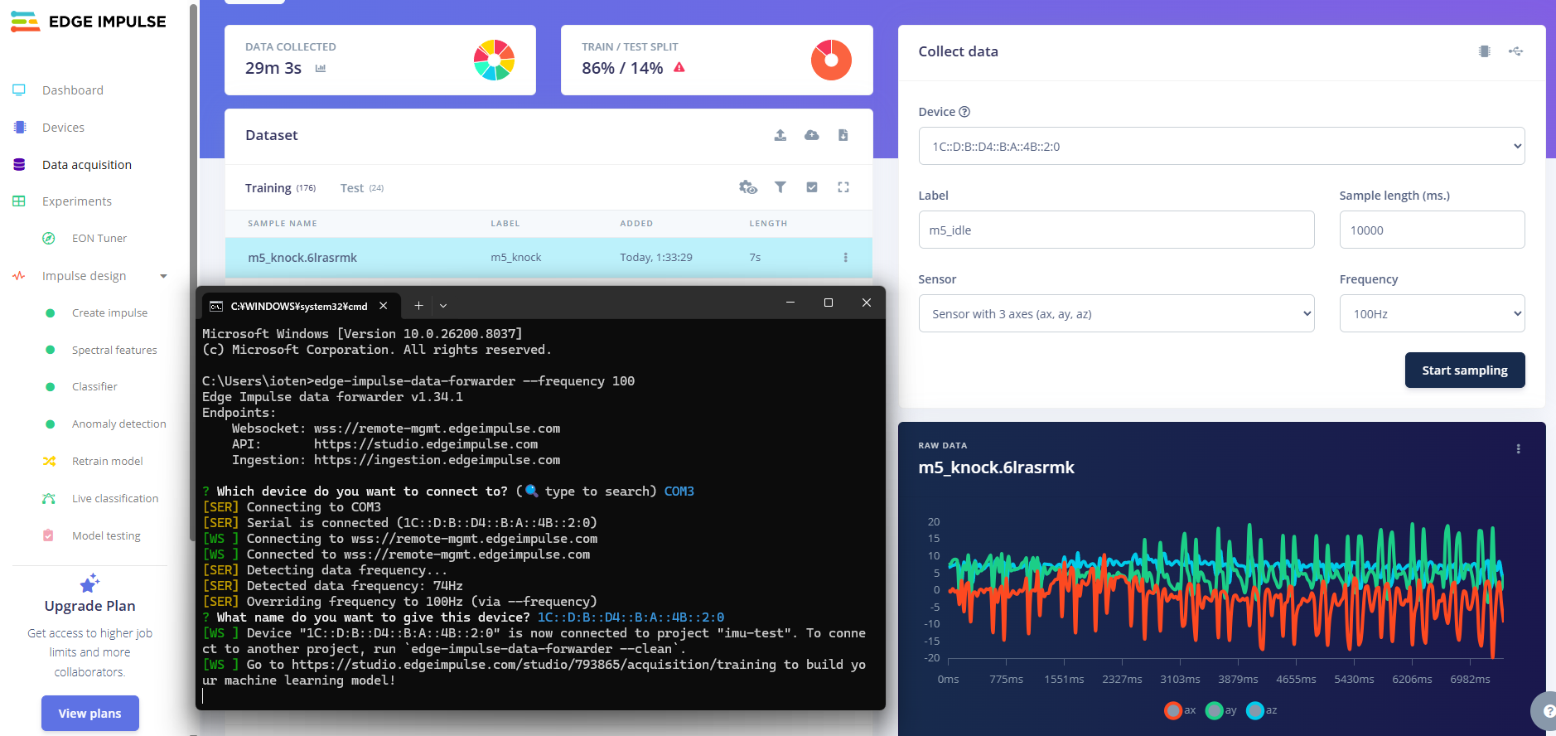The height and width of the screenshot is (736, 1556).
Task: Open the raw data graph options menu
Action: tap(1518, 449)
